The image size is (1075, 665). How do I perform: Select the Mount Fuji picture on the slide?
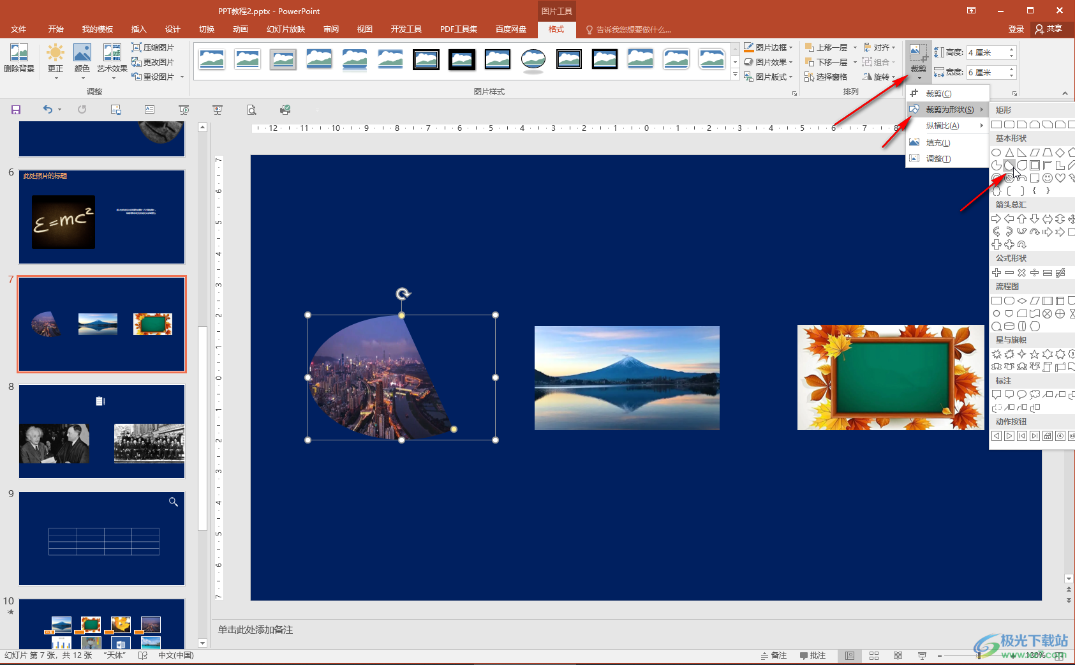[627, 378]
